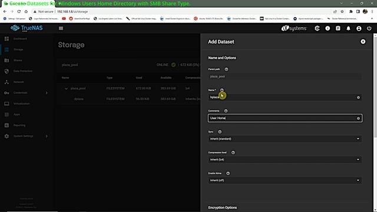Screen dimensions: 377x212
Task: Show help for the Comments field
Action: click(x=226, y=111)
